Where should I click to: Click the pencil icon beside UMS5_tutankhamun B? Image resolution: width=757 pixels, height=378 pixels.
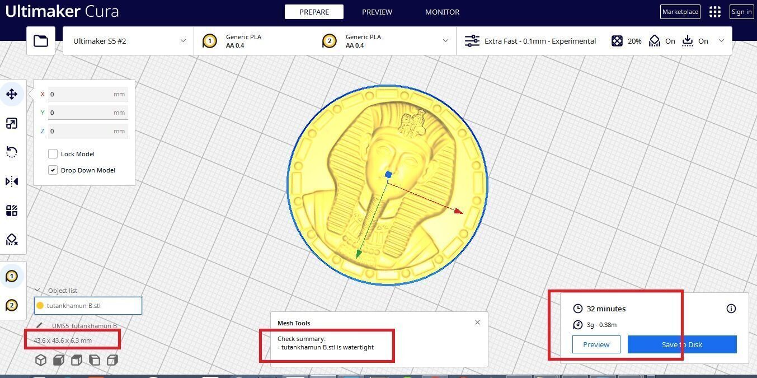point(39,325)
